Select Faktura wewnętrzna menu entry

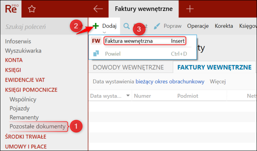(x=145, y=41)
